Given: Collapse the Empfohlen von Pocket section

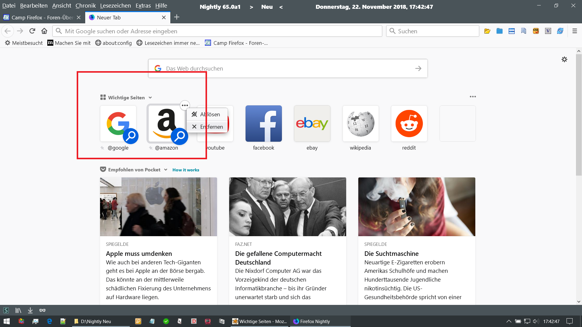Looking at the screenshot, I should [166, 170].
